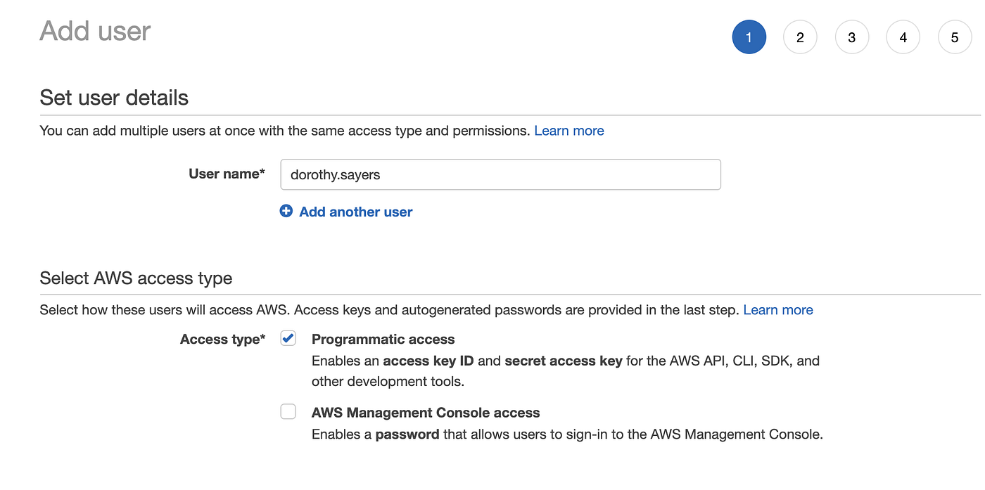Enable AWS Management Console access
Screen dimensions: 985x490
click(x=288, y=411)
